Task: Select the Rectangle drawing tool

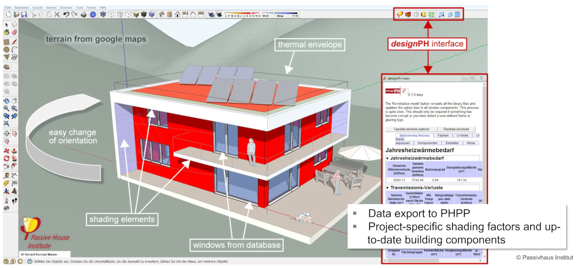Action: 6,42
